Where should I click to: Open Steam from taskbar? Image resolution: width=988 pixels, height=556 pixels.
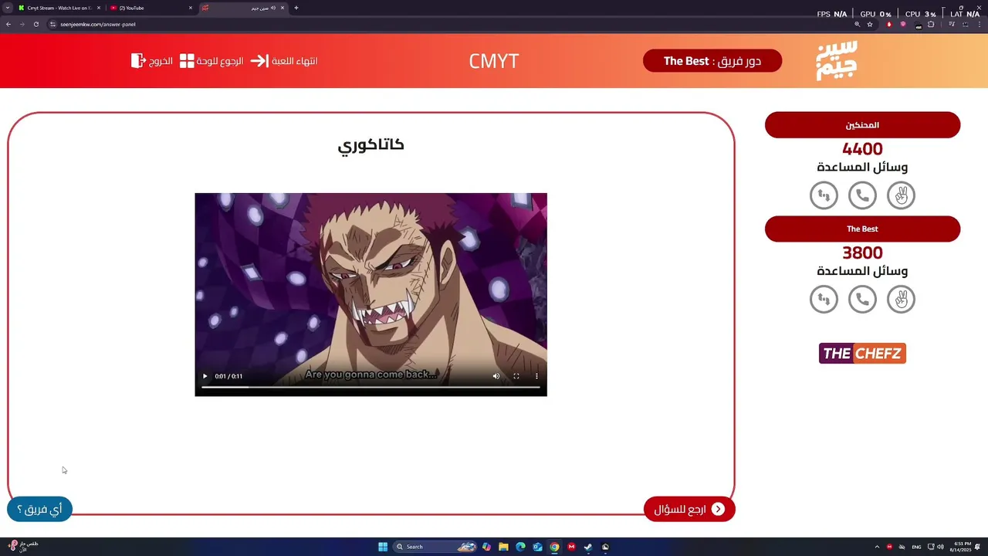[588, 547]
